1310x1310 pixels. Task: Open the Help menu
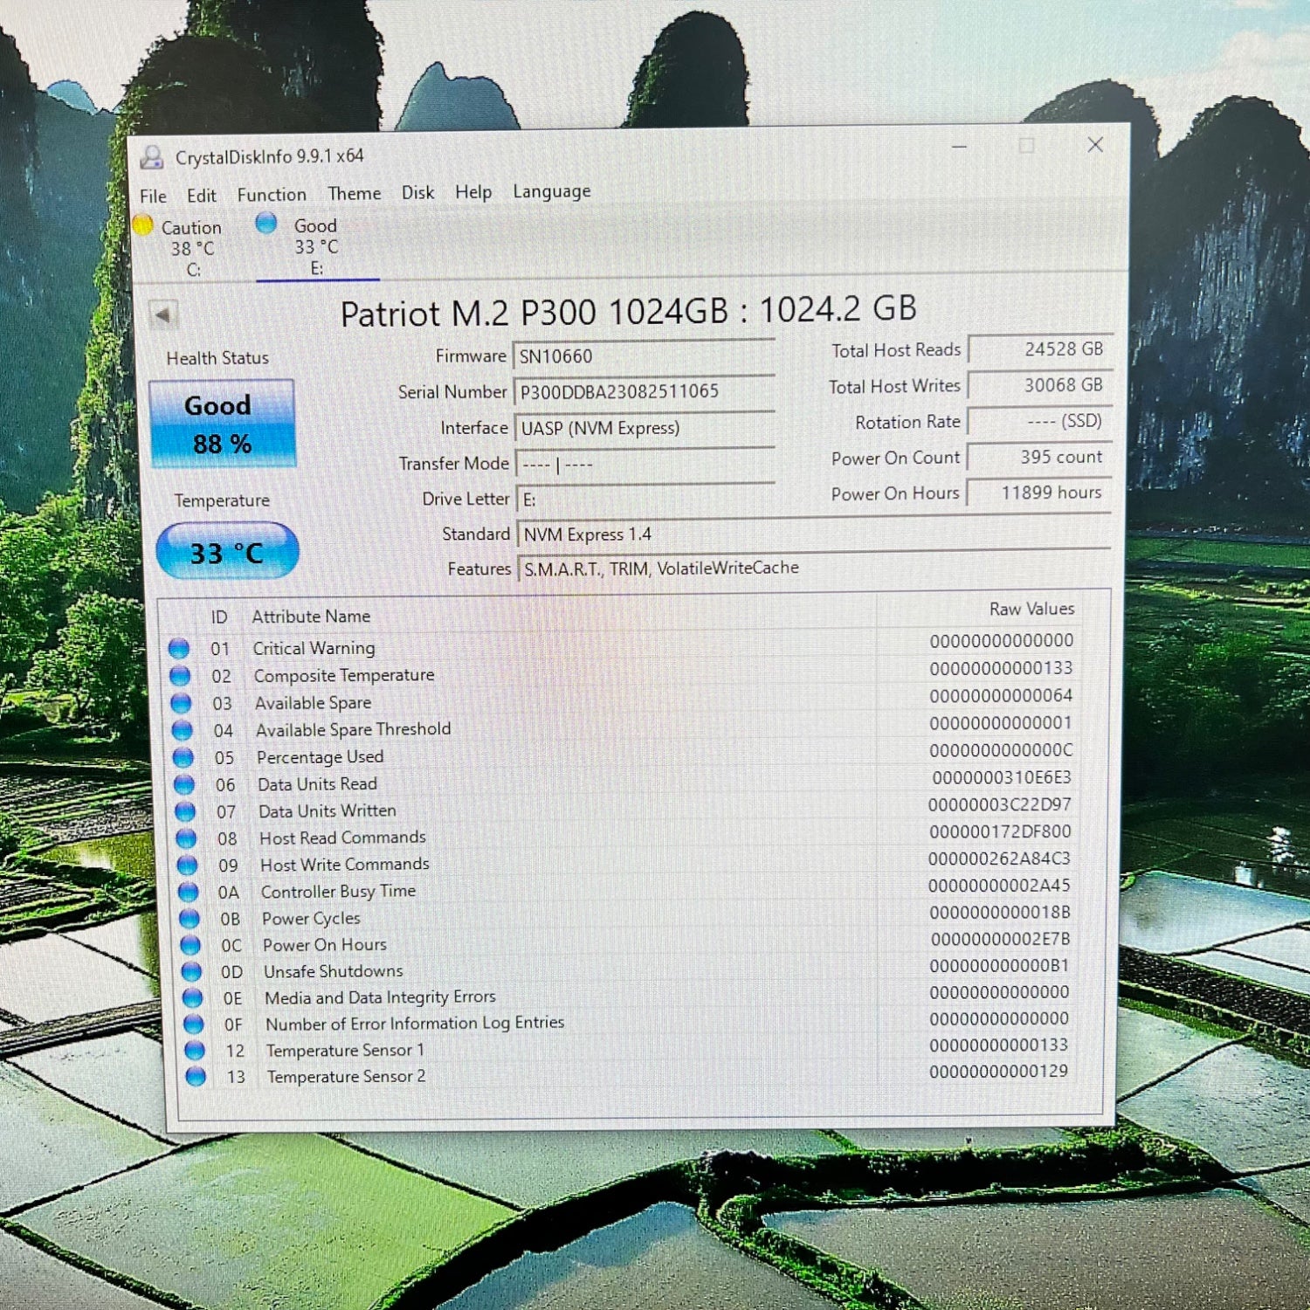point(473,192)
